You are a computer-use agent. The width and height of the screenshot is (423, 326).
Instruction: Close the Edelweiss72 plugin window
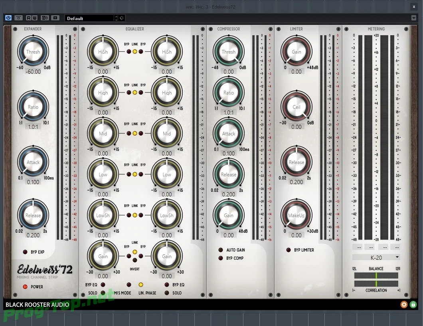[414, 7]
